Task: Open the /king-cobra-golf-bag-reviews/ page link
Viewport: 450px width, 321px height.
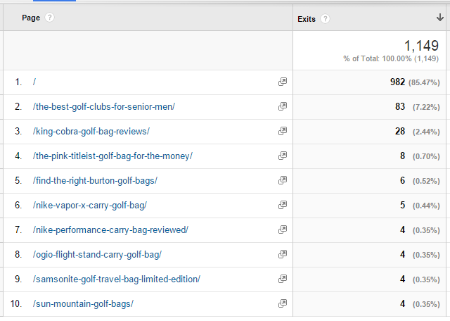Action: click(91, 132)
